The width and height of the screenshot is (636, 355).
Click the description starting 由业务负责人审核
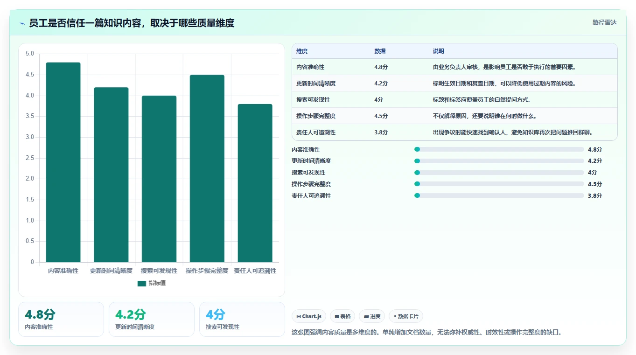click(x=504, y=67)
